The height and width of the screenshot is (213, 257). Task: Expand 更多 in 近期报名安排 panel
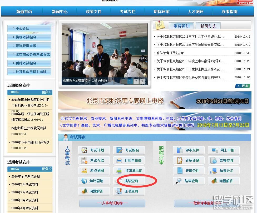click(x=47, y=92)
